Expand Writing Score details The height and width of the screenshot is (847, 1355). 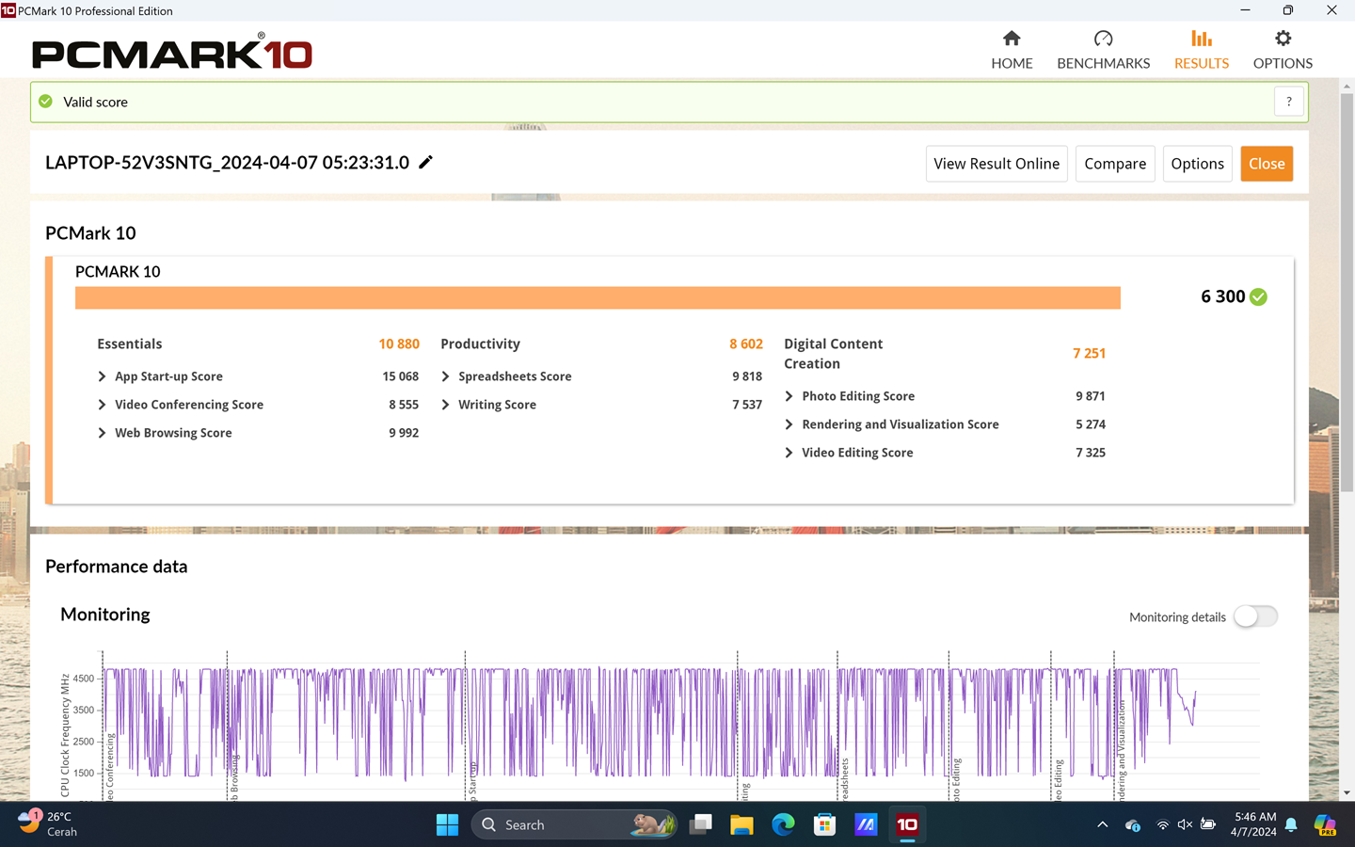click(445, 405)
